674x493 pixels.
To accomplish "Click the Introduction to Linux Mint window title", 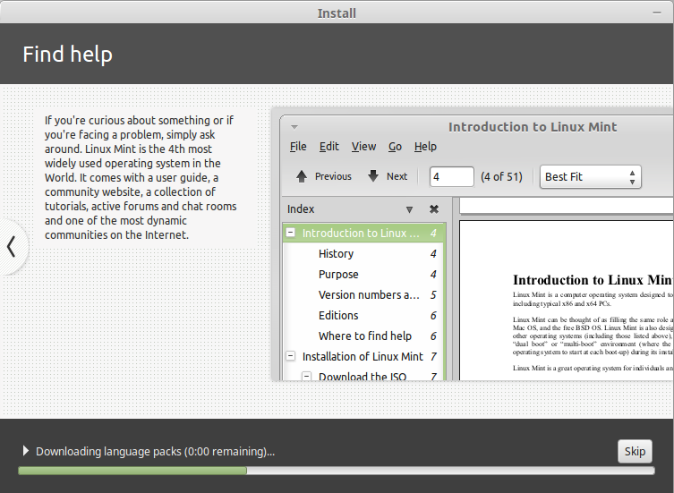I will [x=533, y=127].
